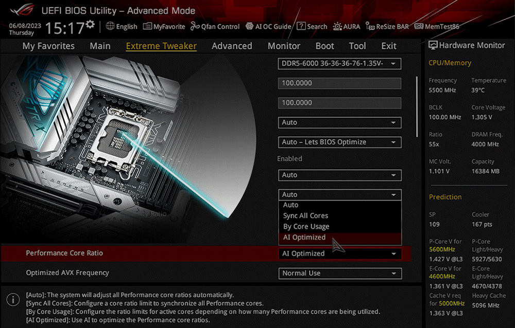
Task: Click the 15:17 clock time
Action: (x=65, y=28)
